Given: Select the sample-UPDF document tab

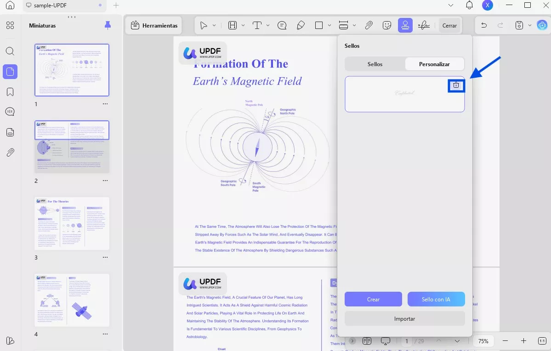Looking at the screenshot, I should click(65, 5).
